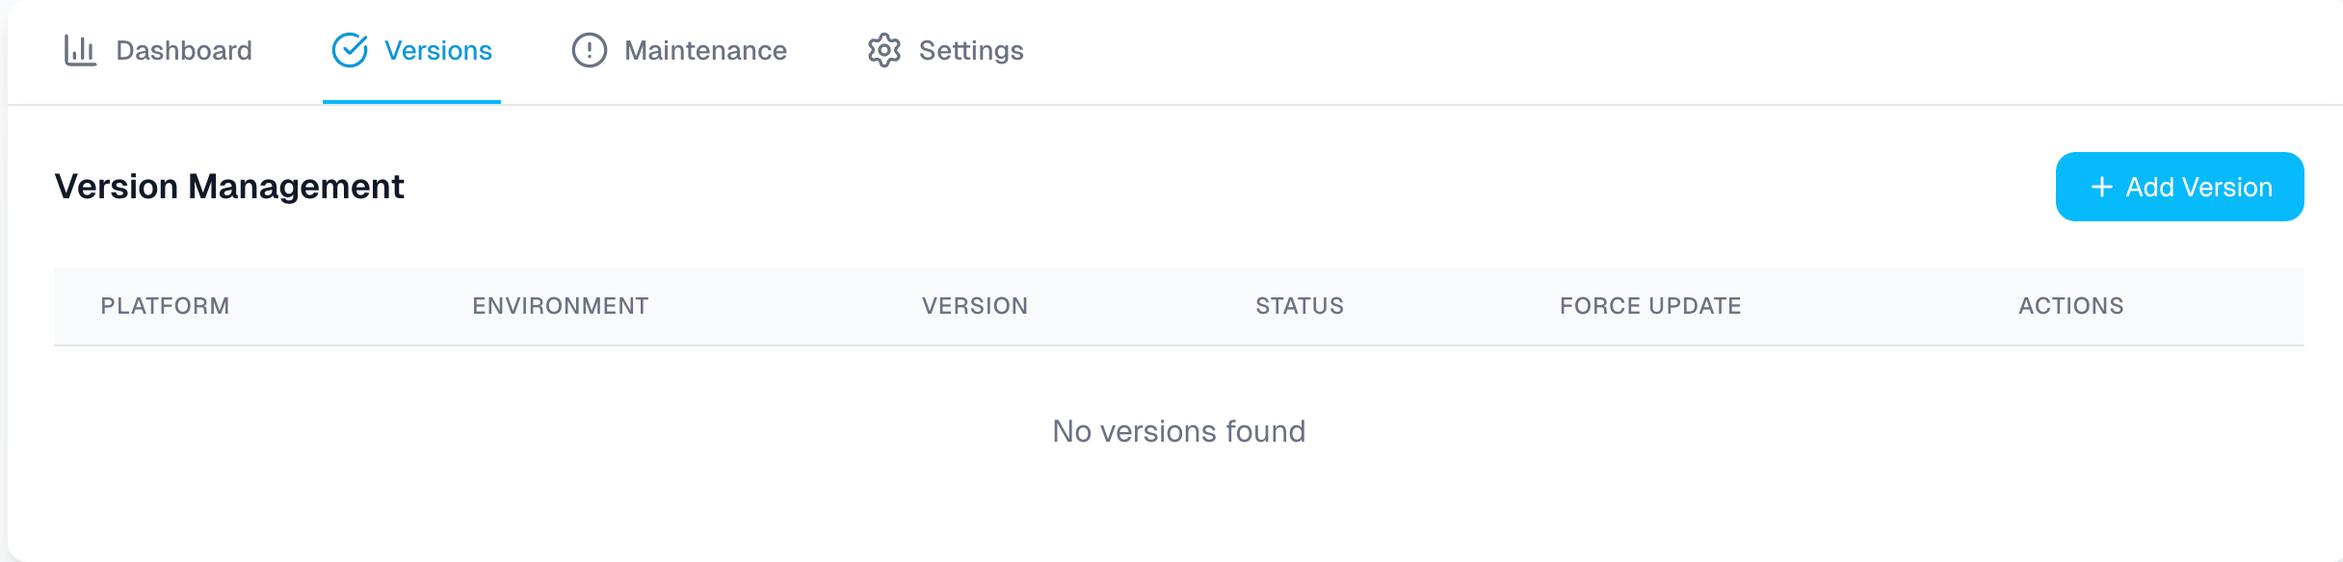Click the Versions checkmark circle icon
Screen dimensions: 2343x562
coord(353,49)
